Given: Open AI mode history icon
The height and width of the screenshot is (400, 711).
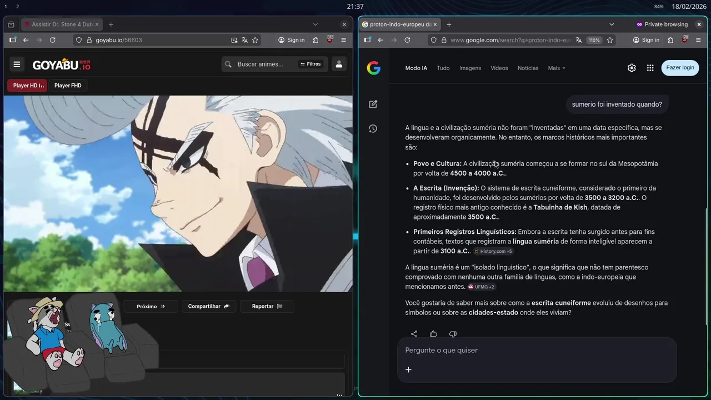Looking at the screenshot, I should pyautogui.click(x=373, y=128).
